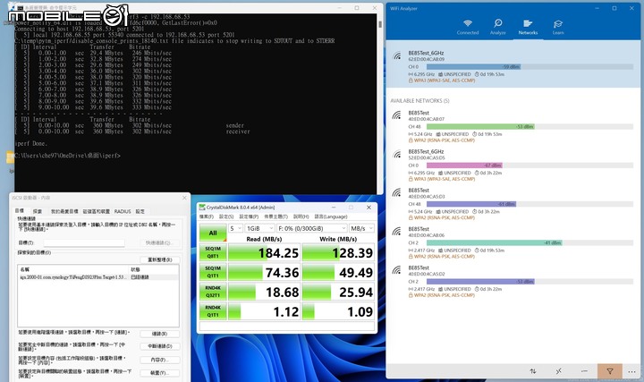Run the RND4K Q1T1 benchmark
644x382 pixels.
(213, 311)
